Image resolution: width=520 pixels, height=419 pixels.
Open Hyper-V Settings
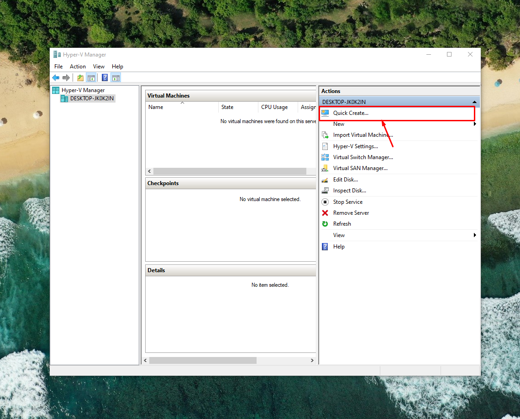(355, 146)
